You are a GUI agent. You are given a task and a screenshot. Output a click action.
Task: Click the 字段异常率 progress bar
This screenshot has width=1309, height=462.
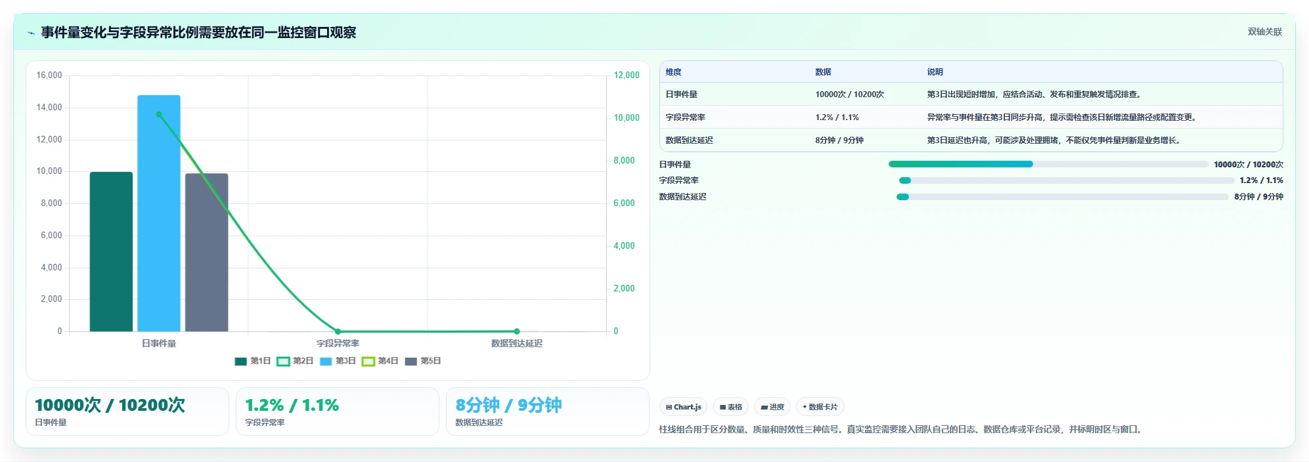pos(1067,180)
